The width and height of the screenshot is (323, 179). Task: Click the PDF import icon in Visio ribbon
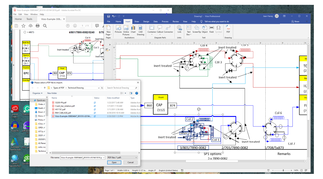pyautogui.click(x=228, y=29)
